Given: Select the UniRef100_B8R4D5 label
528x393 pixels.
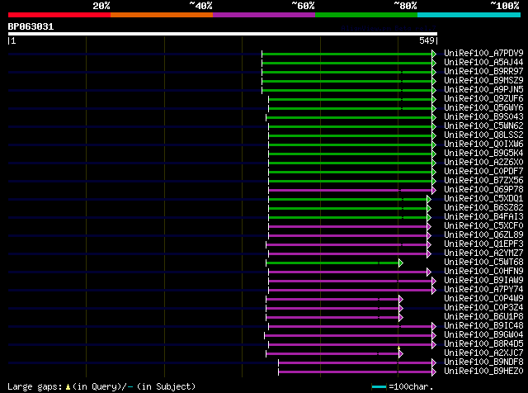Looking at the screenshot, I should [x=483, y=344].
